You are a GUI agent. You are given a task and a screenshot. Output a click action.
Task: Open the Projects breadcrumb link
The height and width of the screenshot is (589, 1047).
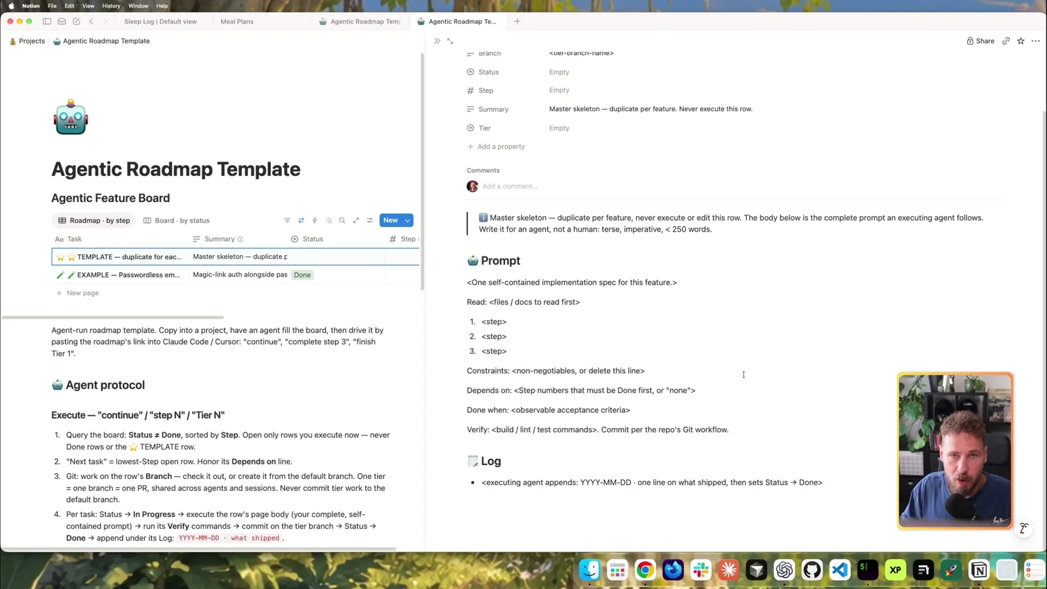coord(27,41)
